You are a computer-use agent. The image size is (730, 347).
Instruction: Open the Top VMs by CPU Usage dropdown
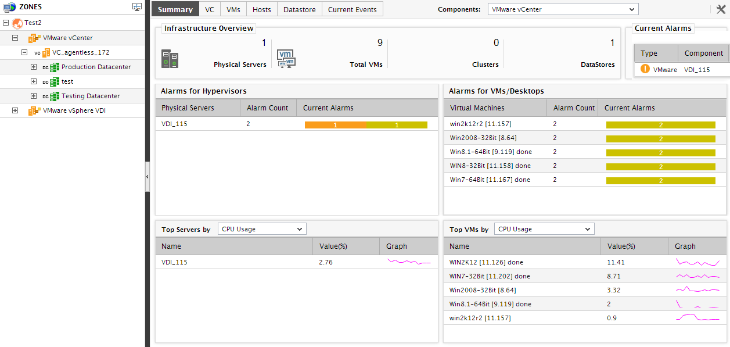[x=544, y=229]
